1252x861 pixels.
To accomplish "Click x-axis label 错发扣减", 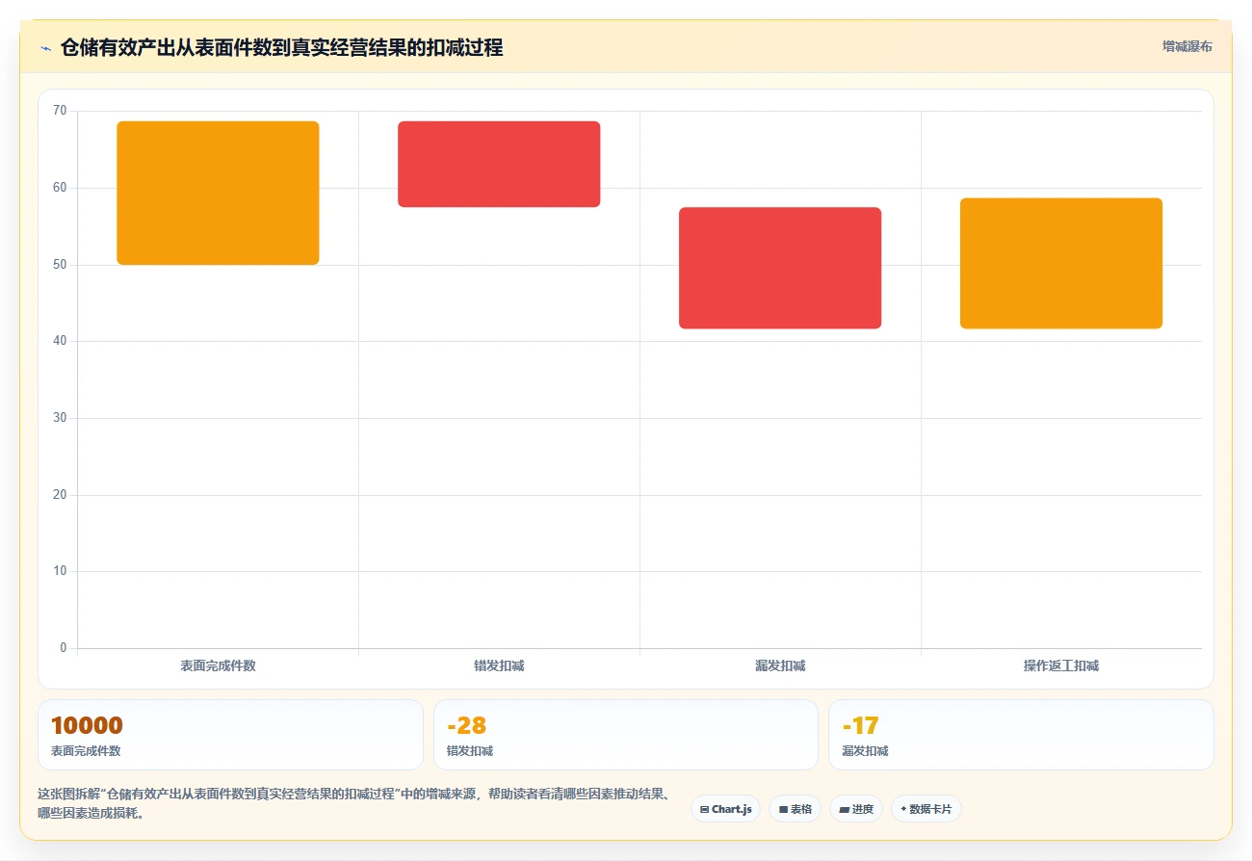I will 499,665.
